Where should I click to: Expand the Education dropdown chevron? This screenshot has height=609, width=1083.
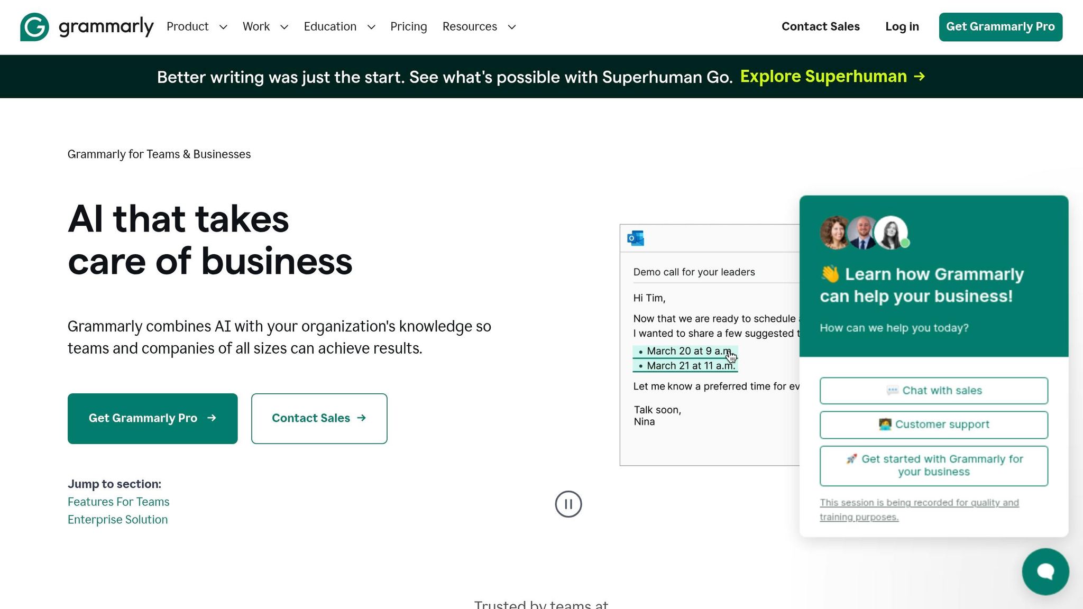371,27
